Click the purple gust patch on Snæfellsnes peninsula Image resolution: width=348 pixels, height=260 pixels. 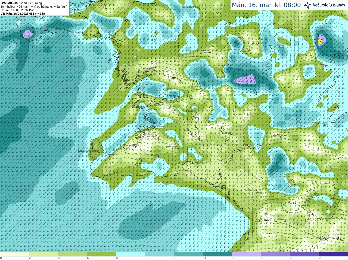(27, 34)
